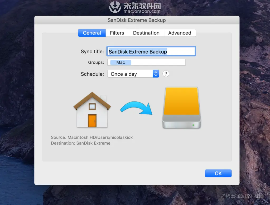270x205 pixels.
Task: Click the Groups field
Action: (147, 62)
